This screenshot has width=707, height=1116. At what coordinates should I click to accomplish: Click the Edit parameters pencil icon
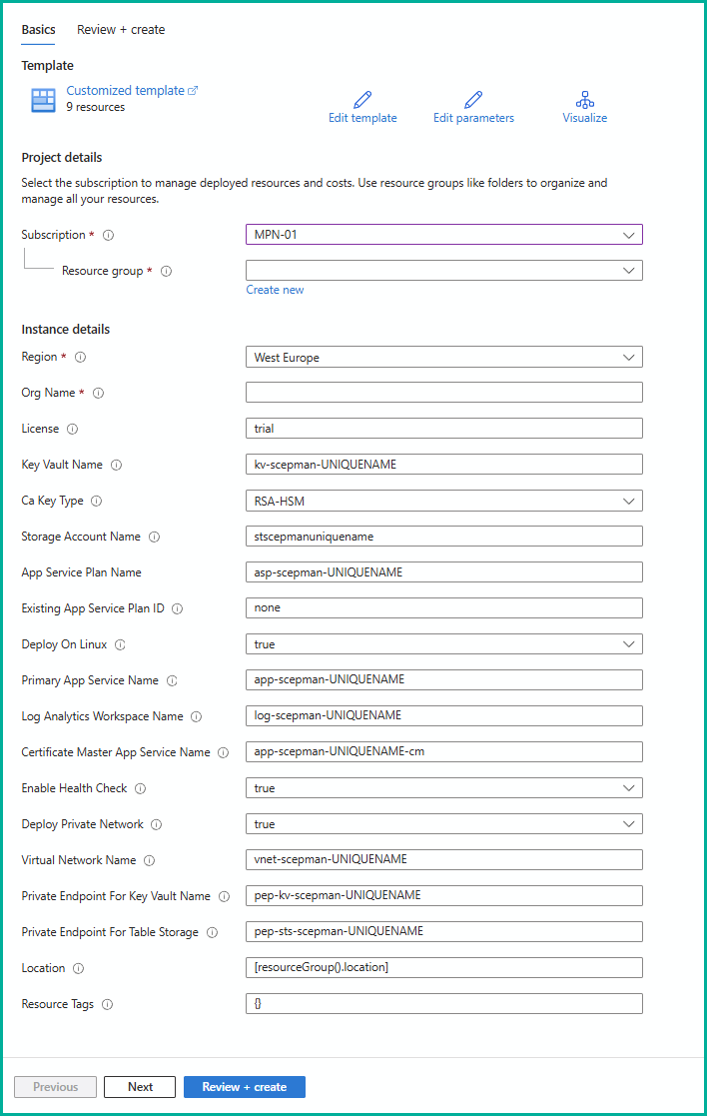473,100
